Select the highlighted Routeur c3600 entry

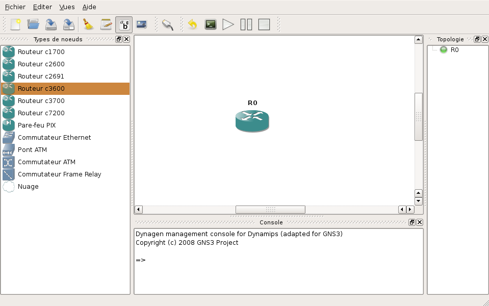tap(65, 89)
